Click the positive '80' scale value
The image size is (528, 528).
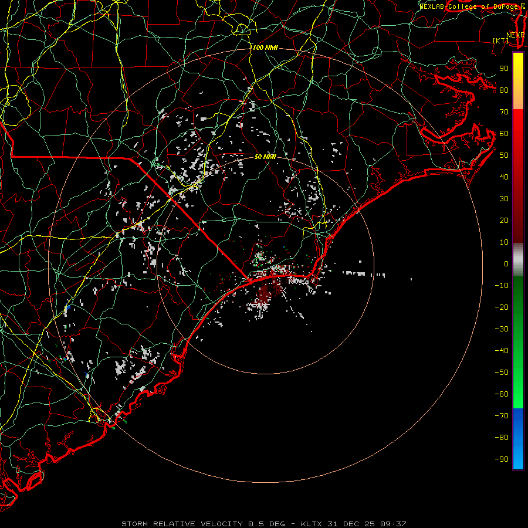504,90
